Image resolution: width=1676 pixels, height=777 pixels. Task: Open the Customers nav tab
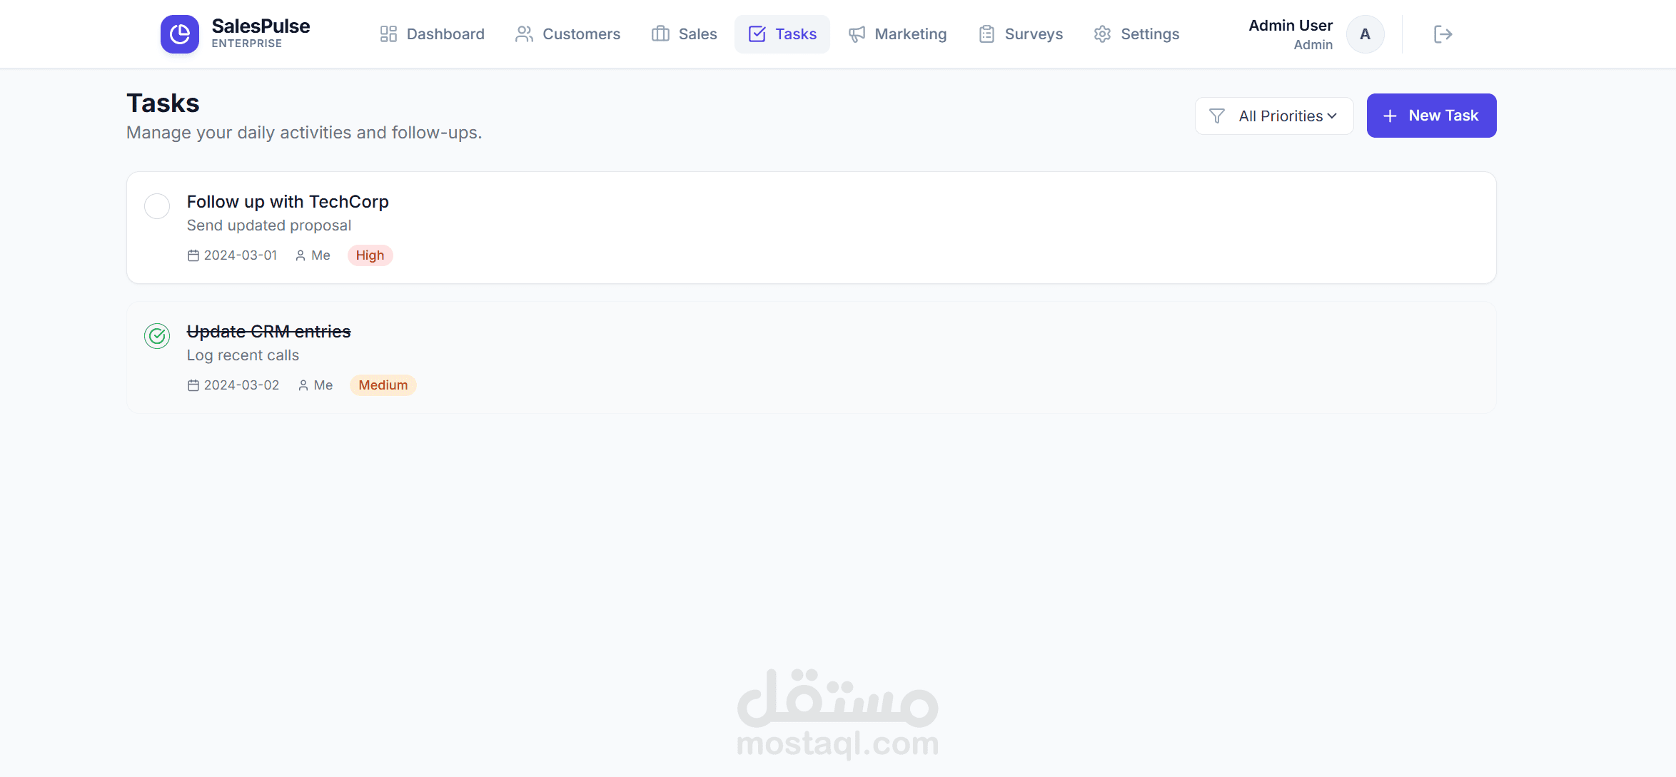pos(568,34)
